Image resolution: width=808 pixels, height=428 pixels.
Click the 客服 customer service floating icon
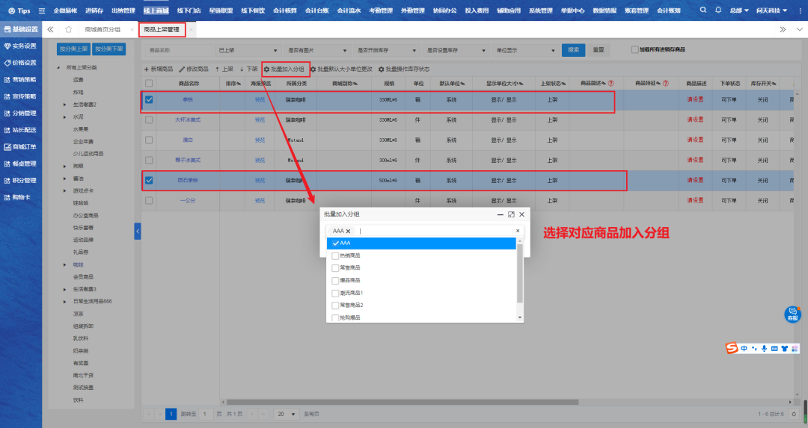point(792,314)
